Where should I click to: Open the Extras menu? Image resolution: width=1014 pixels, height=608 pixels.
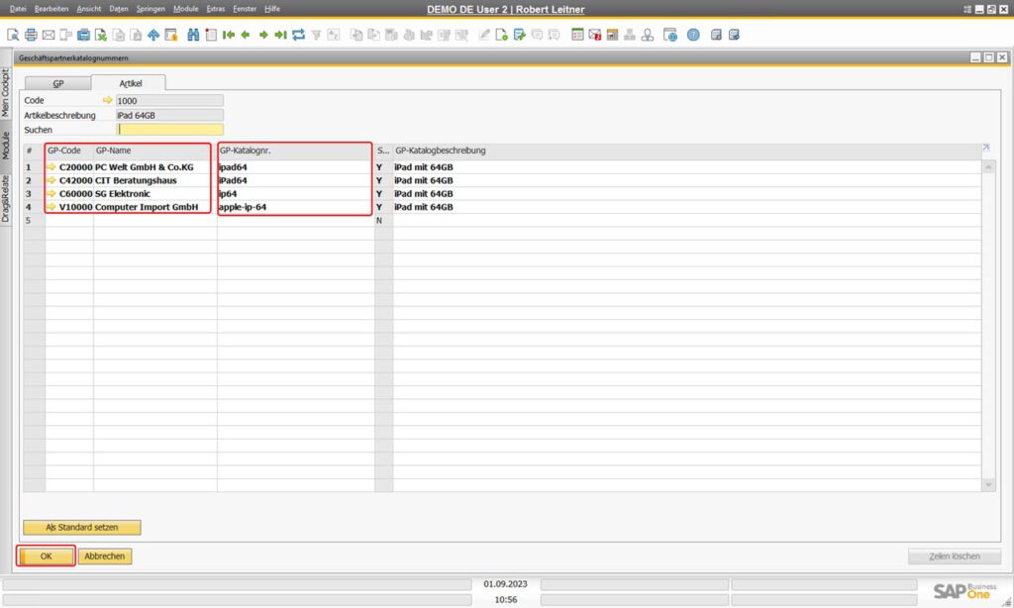click(215, 9)
